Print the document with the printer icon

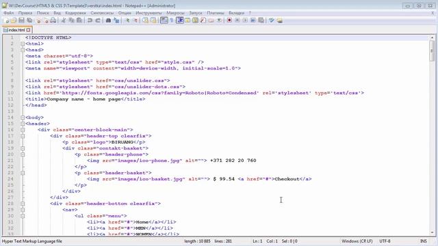click(53, 20)
